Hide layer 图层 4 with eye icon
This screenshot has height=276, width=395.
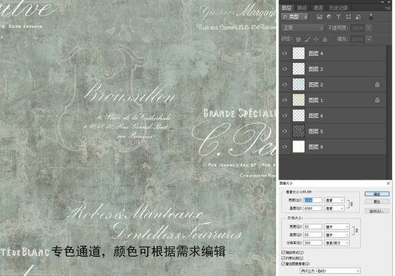coord(285,54)
